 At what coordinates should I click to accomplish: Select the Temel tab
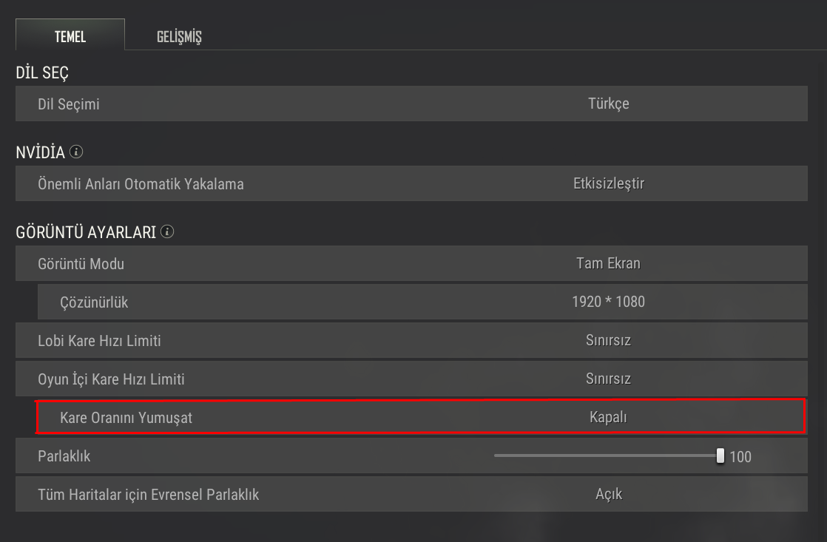coord(70,36)
